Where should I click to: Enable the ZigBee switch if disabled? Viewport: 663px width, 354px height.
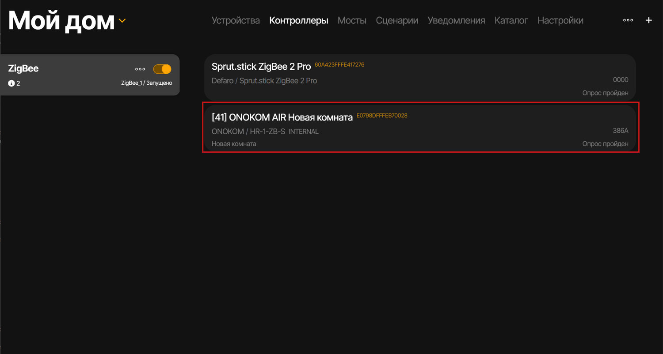[162, 68]
